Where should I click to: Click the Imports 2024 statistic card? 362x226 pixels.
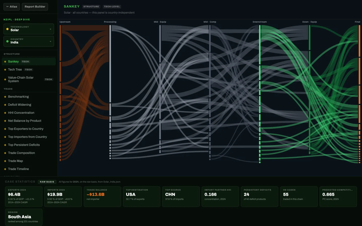click(63, 197)
